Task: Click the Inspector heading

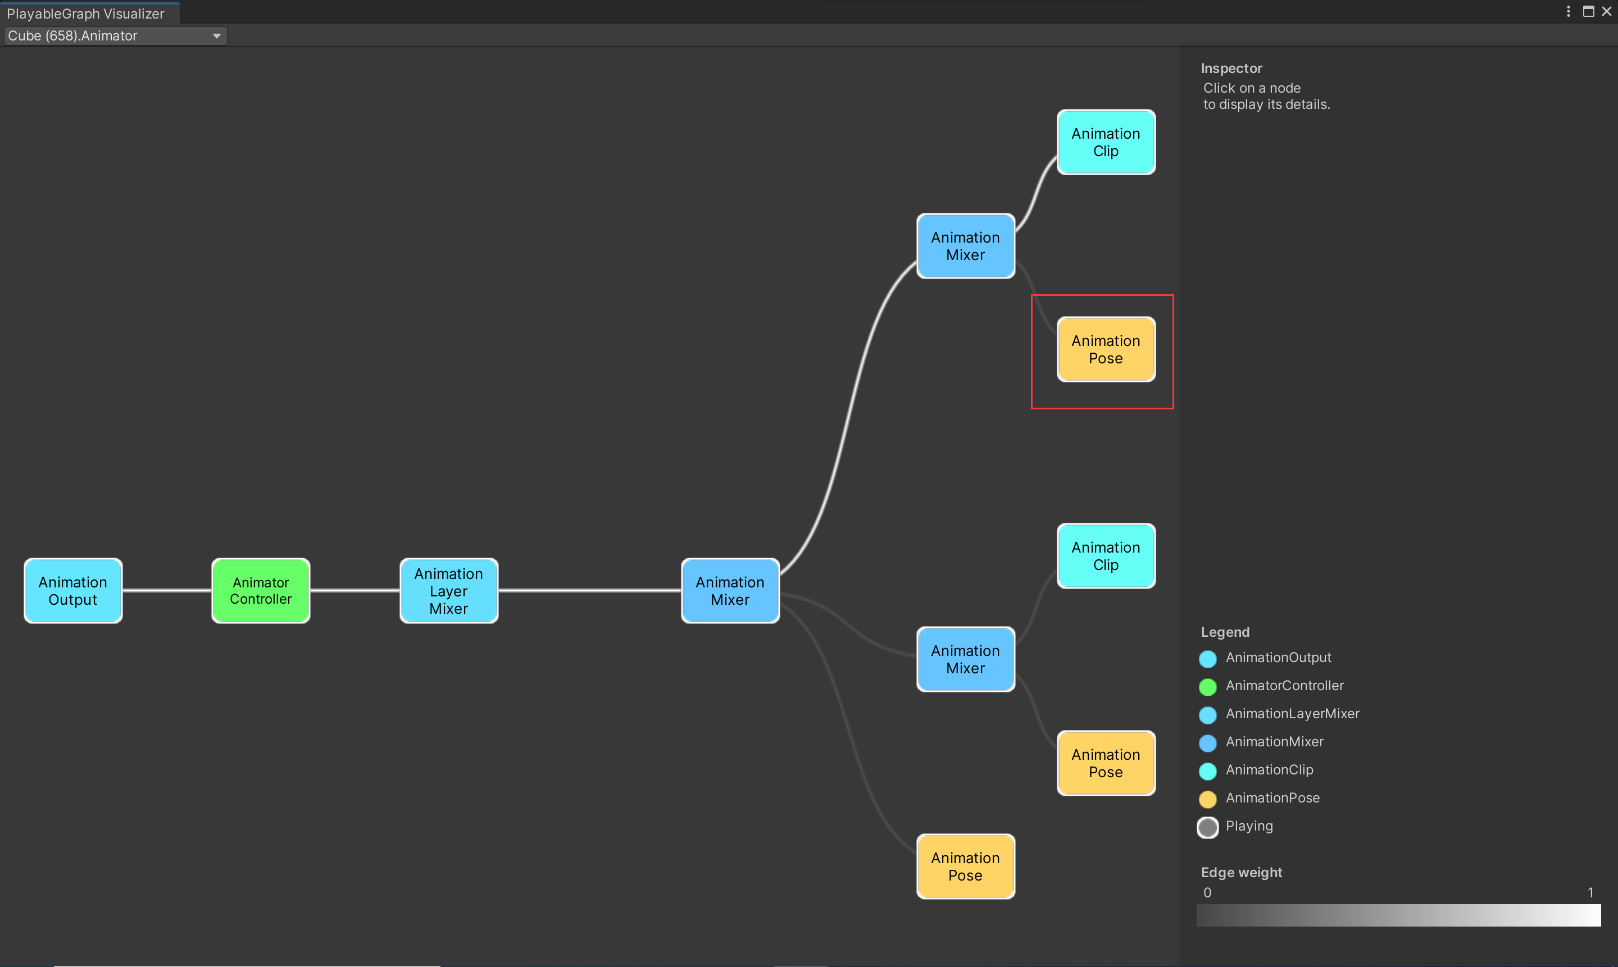Action: (1231, 69)
